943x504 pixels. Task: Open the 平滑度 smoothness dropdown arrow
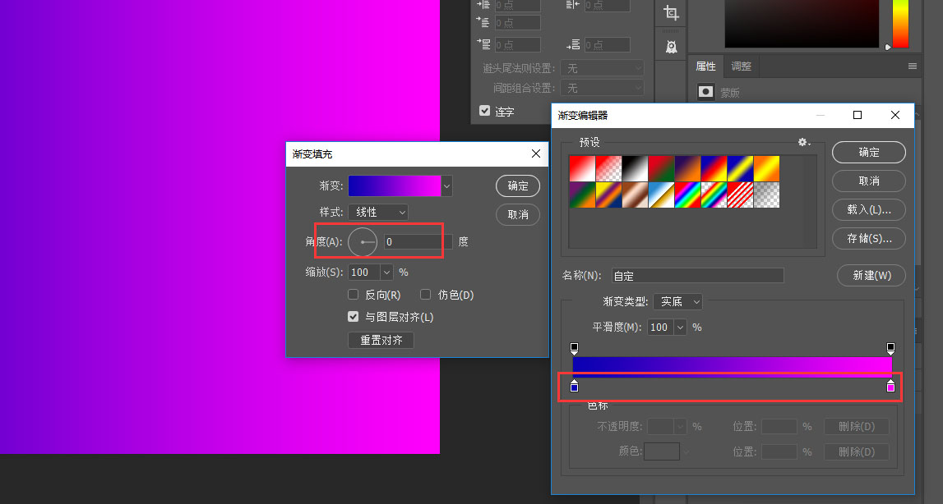pos(680,328)
